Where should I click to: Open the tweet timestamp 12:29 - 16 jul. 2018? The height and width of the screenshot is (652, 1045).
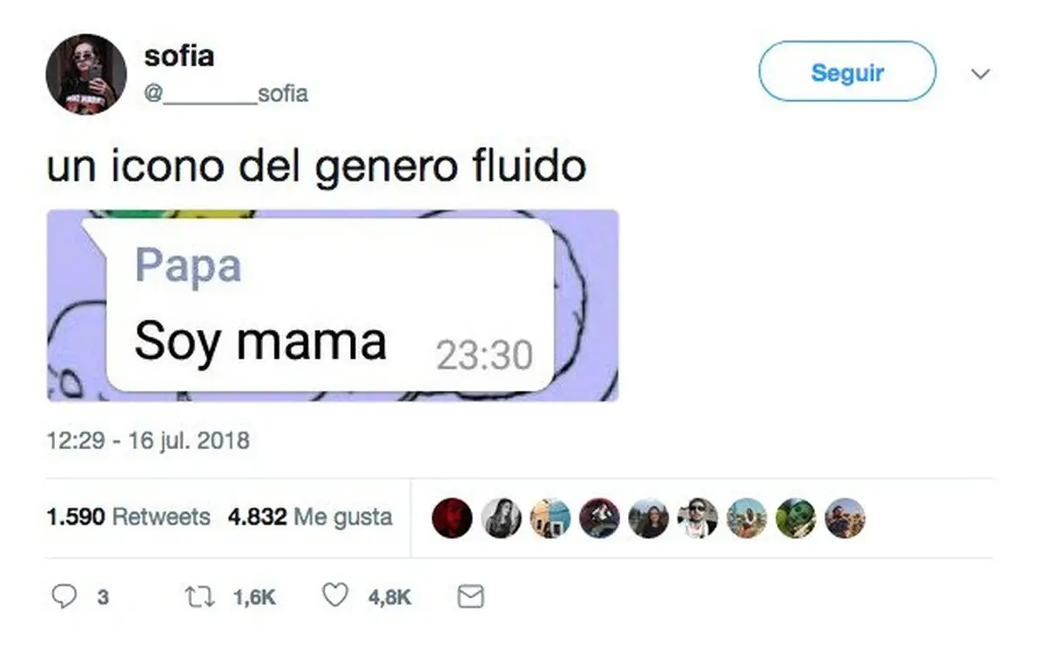coord(148,440)
